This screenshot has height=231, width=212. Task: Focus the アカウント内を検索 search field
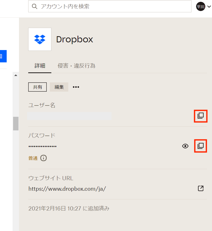(x=113, y=6)
